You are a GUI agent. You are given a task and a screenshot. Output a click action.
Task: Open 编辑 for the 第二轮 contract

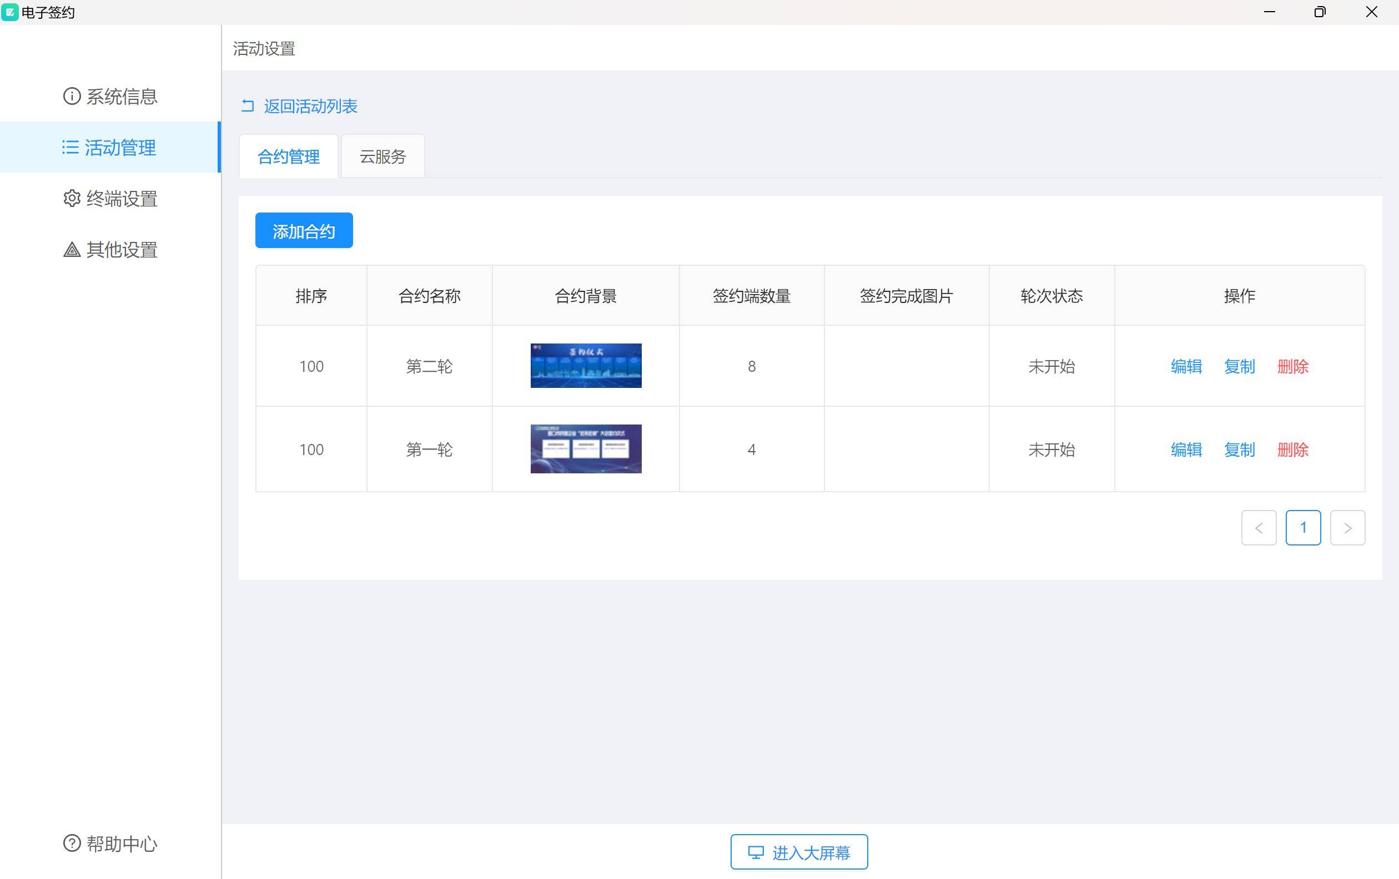tap(1186, 366)
